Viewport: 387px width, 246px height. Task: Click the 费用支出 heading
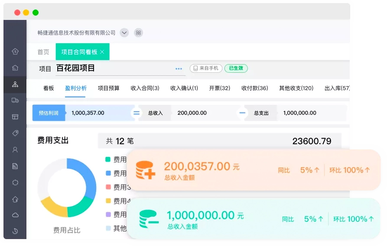[x=53, y=140]
